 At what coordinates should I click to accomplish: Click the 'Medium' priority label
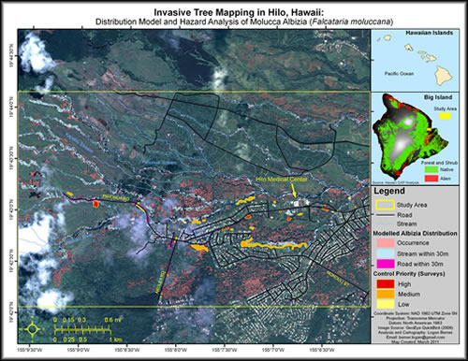[409, 295]
